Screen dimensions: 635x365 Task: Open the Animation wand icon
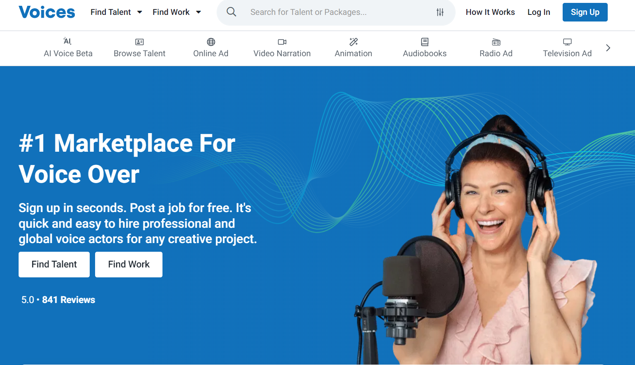[353, 42]
